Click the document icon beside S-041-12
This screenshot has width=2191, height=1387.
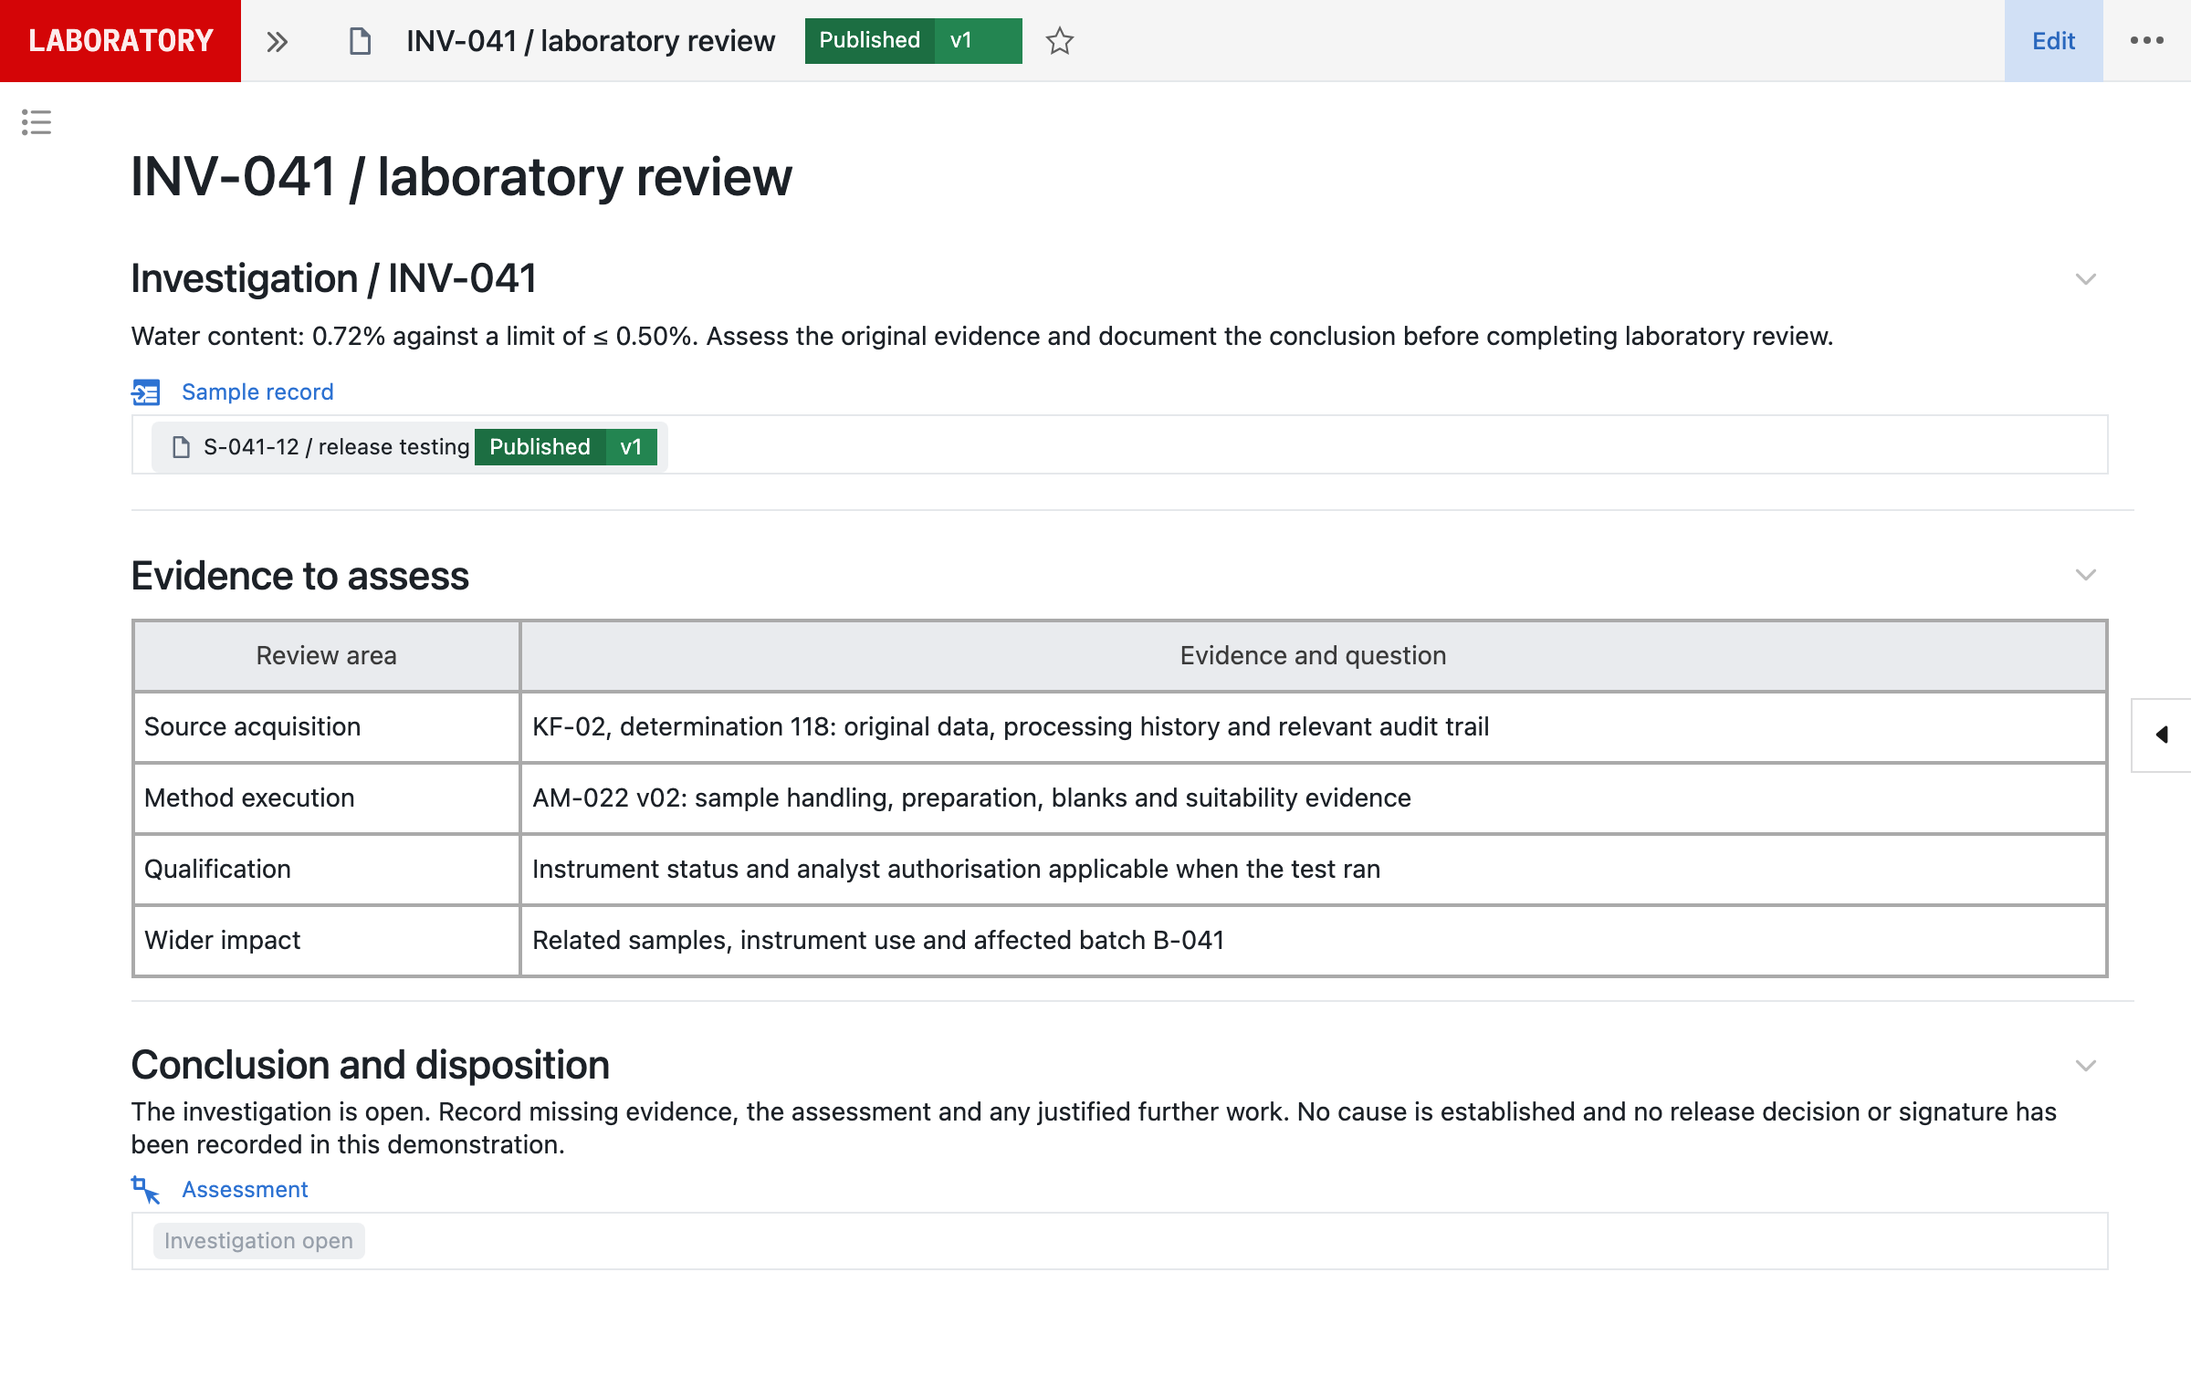pos(181,447)
